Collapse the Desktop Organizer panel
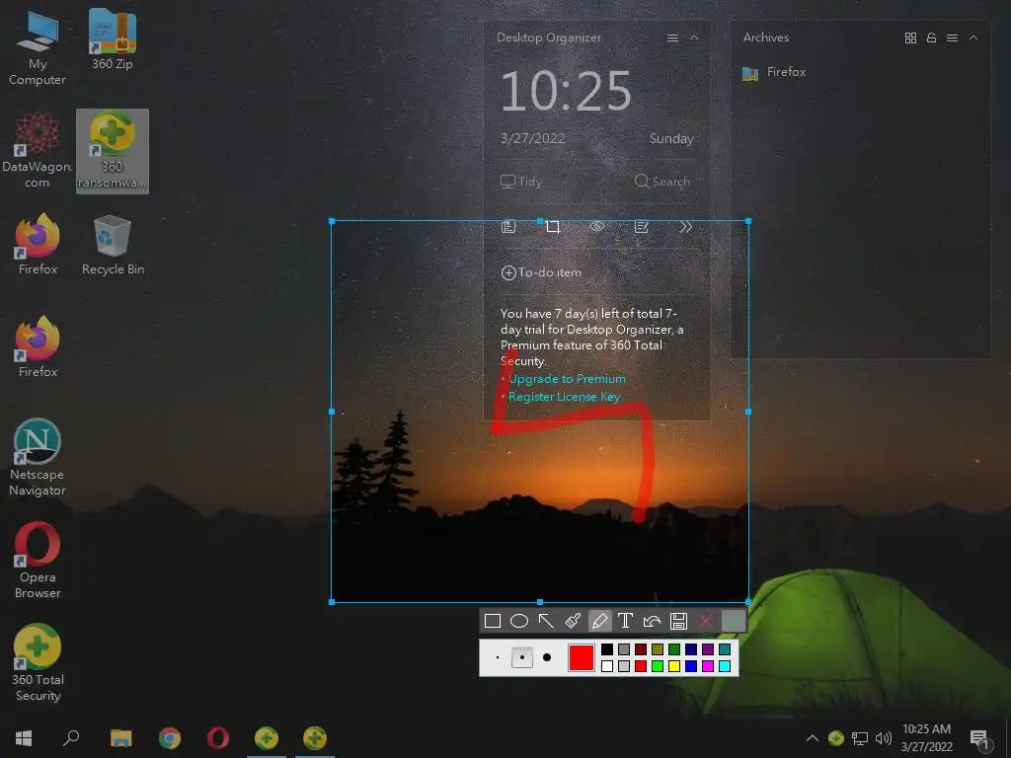The height and width of the screenshot is (758, 1011). [694, 38]
